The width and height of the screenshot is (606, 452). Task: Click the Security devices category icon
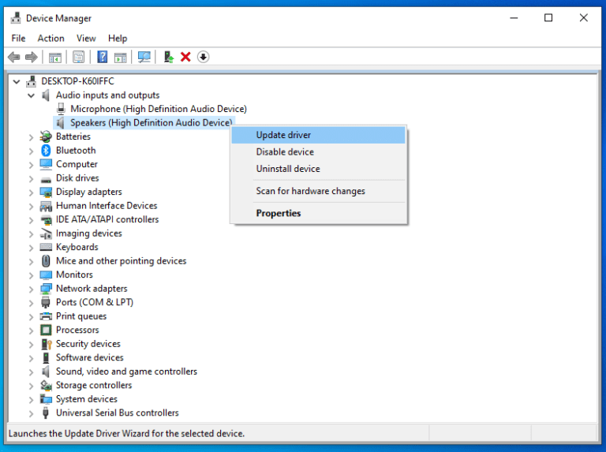pos(46,344)
